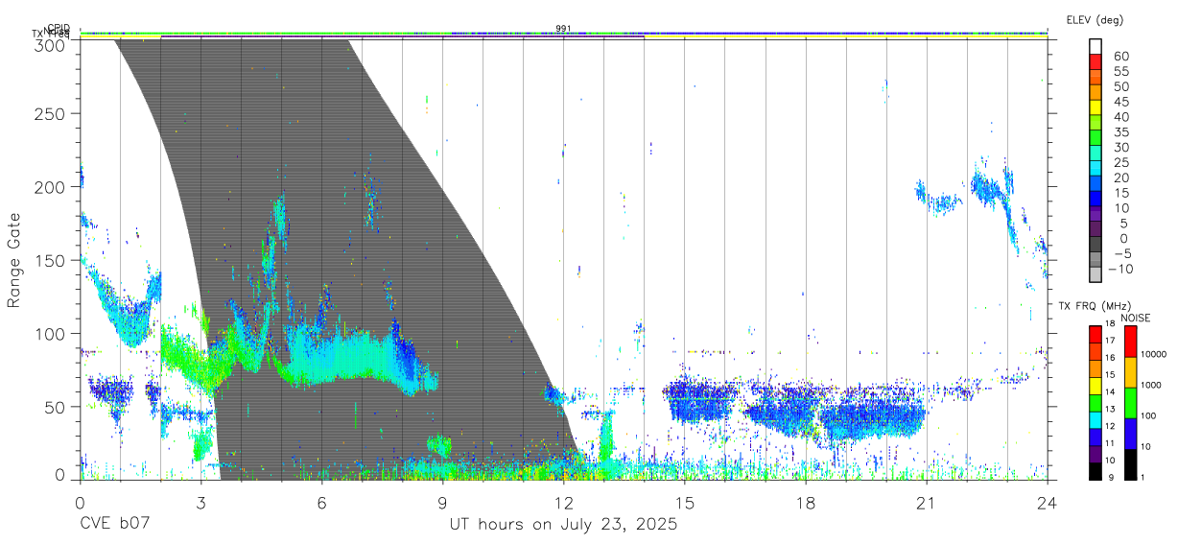Click the 100 tick on Range Gate axis
This screenshot has height=544, width=1178.
click(x=51, y=333)
